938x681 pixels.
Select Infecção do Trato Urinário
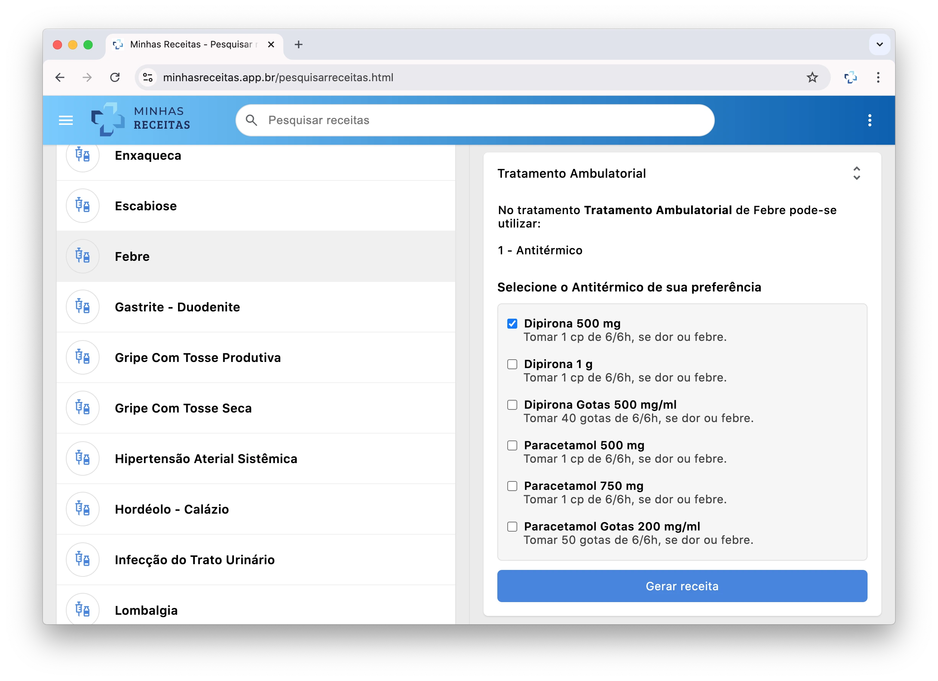pos(256,559)
